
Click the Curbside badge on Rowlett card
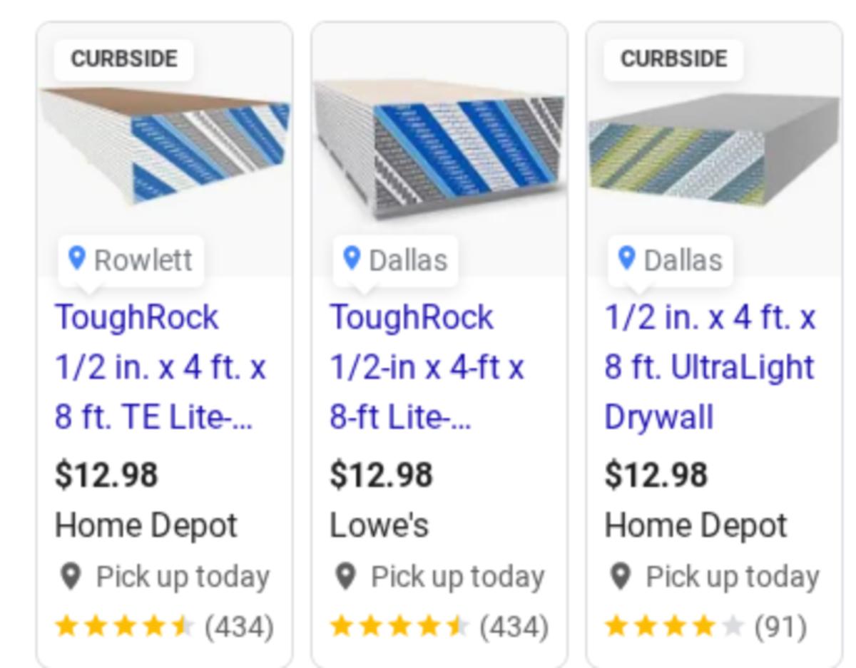(x=124, y=59)
